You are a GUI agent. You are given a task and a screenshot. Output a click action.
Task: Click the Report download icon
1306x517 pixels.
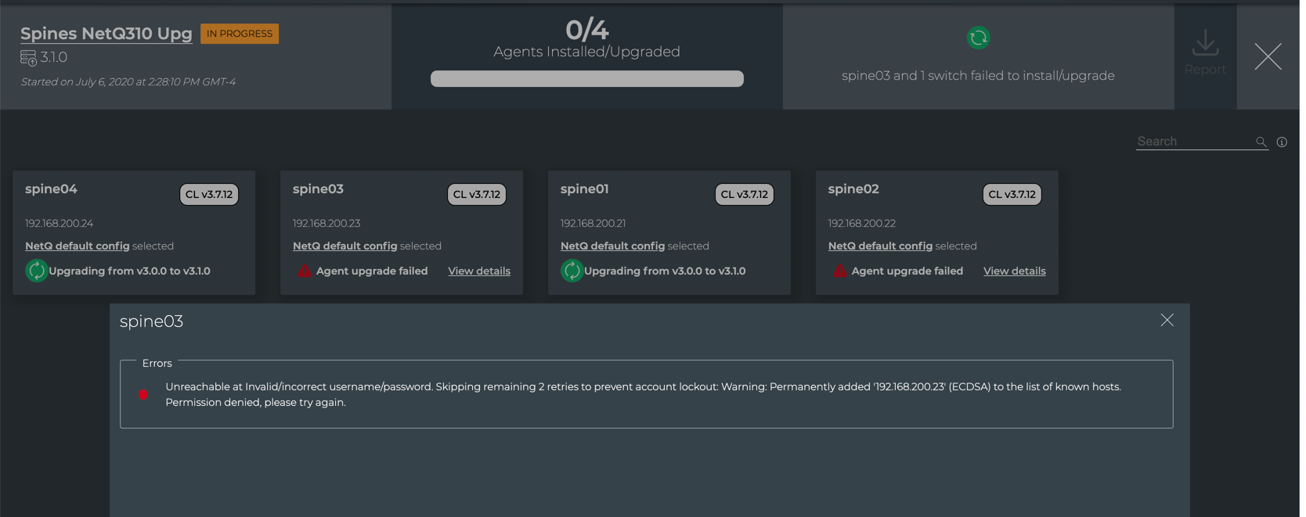click(x=1205, y=44)
